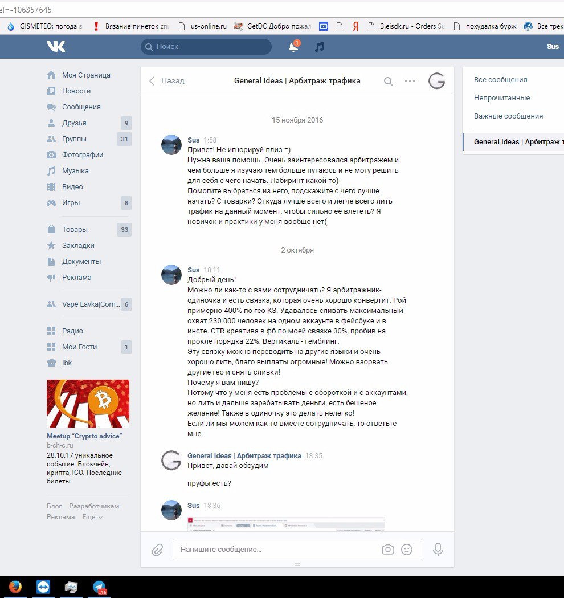This screenshot has width=564, height=598.
Task: Open the emoji smiley picker
Action: pyautogui.click(x=407, y=550)
